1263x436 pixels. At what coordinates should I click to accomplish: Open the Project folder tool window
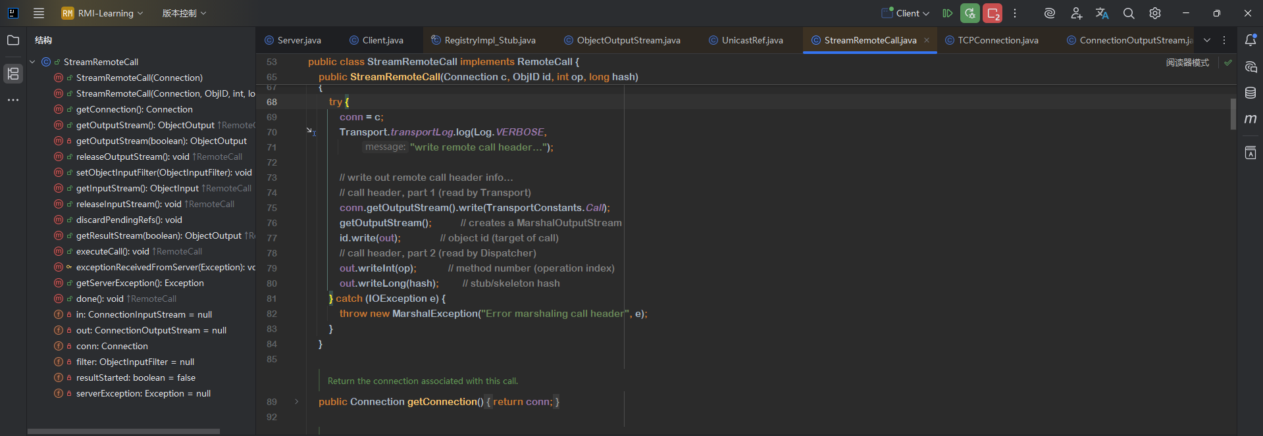pyautogui.click(x=13, y=40)
